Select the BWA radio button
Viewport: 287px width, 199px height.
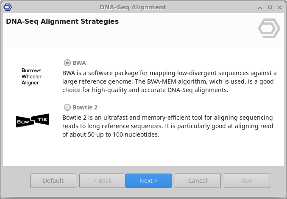pyautogui.click(x=67, y=63)
